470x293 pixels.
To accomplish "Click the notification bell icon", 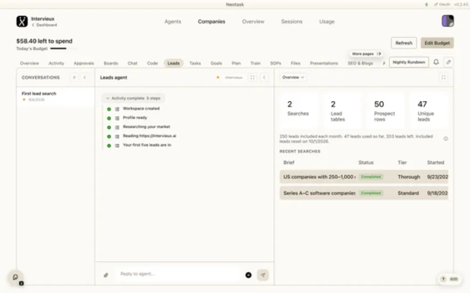I will [x=436, y=62].
